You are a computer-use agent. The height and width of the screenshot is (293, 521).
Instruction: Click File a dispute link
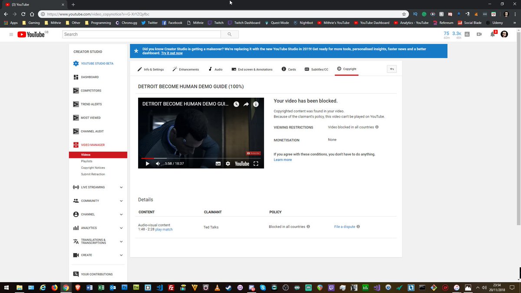[345, 227]
